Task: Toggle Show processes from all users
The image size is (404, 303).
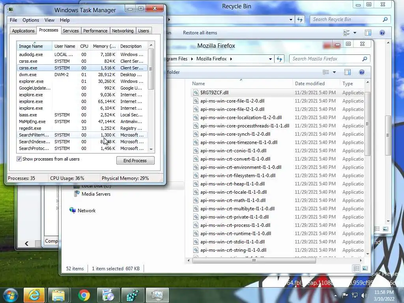Action: tap(19, 159)
